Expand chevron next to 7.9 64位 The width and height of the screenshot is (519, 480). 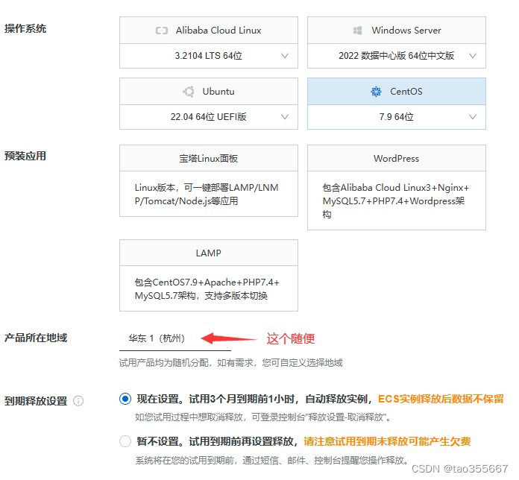473,117
